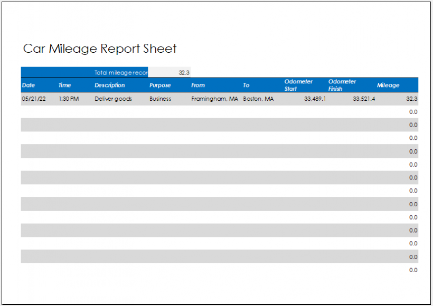This screenshot has width=433, height=306.
Task: Click the From column header
Action: click(x=197, y=85)
